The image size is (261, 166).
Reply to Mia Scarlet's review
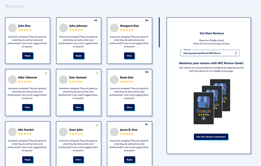(27, 159)
